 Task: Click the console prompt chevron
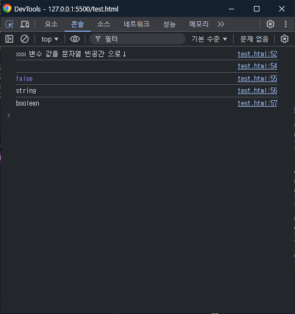[x=9, y=115]
